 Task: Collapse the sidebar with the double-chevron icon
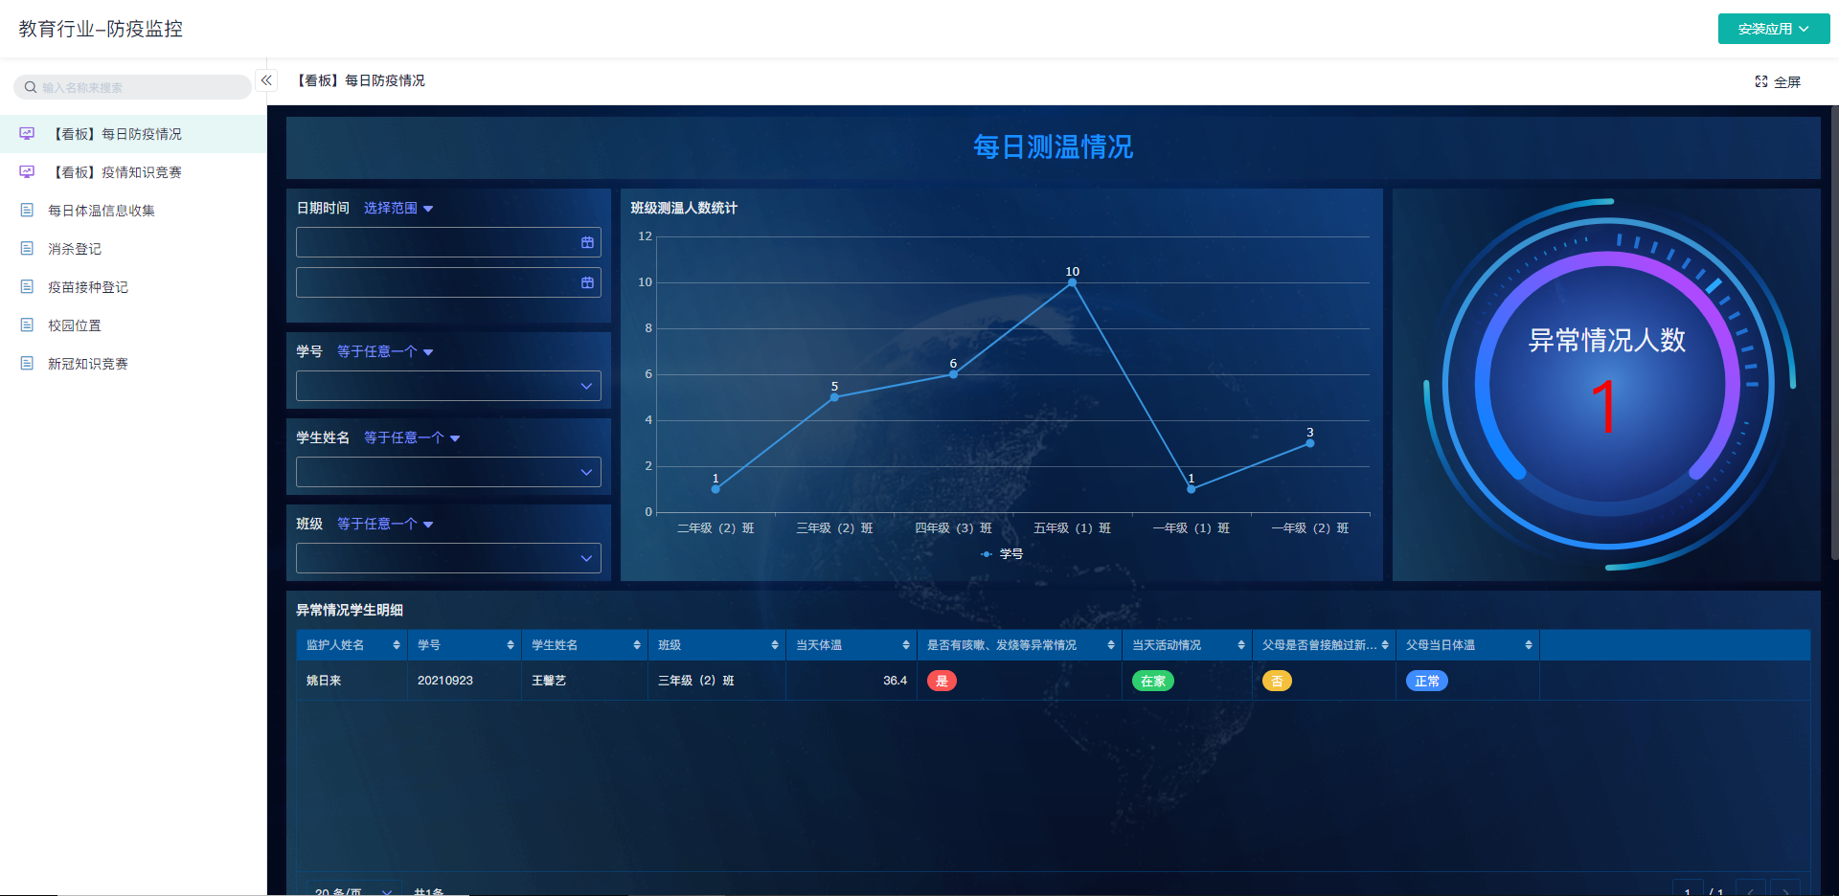click(x=267, y=80)
